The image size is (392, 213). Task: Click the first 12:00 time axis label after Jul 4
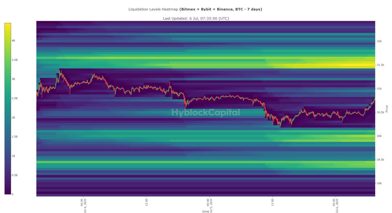click(x=146, y=202)
